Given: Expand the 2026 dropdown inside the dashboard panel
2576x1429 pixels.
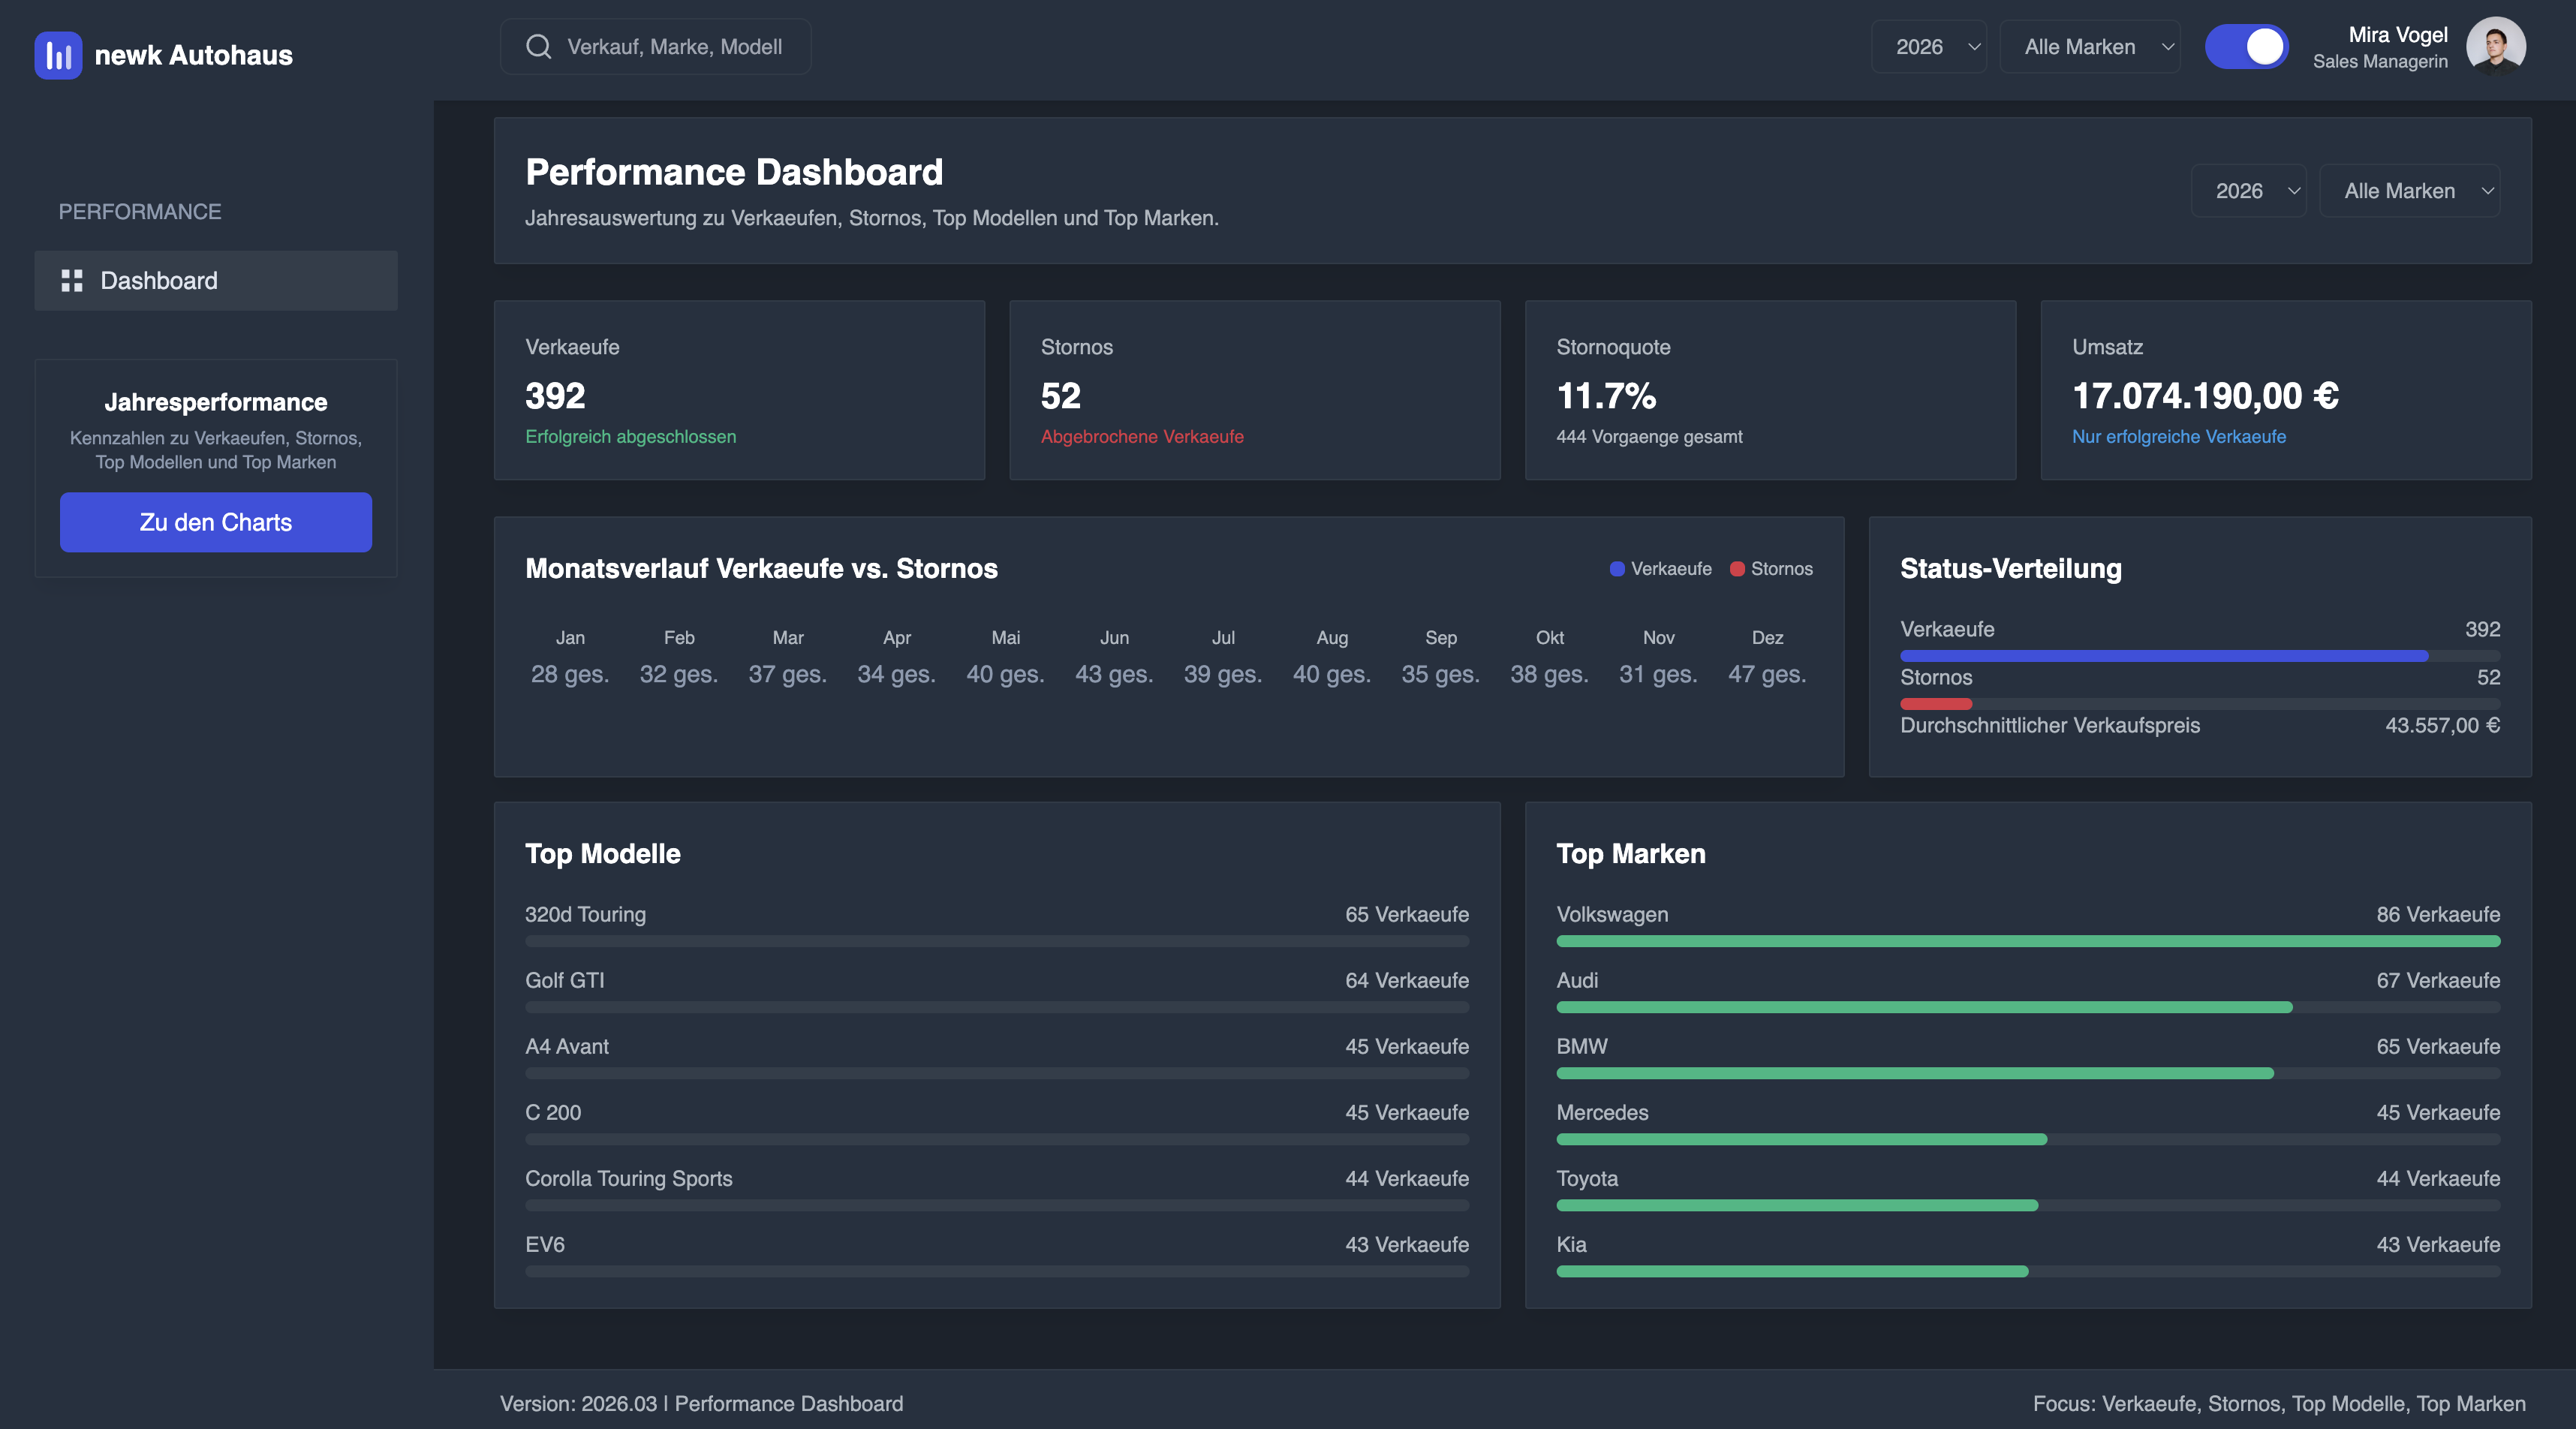Looking at the screenshot, I should 2249,190.
